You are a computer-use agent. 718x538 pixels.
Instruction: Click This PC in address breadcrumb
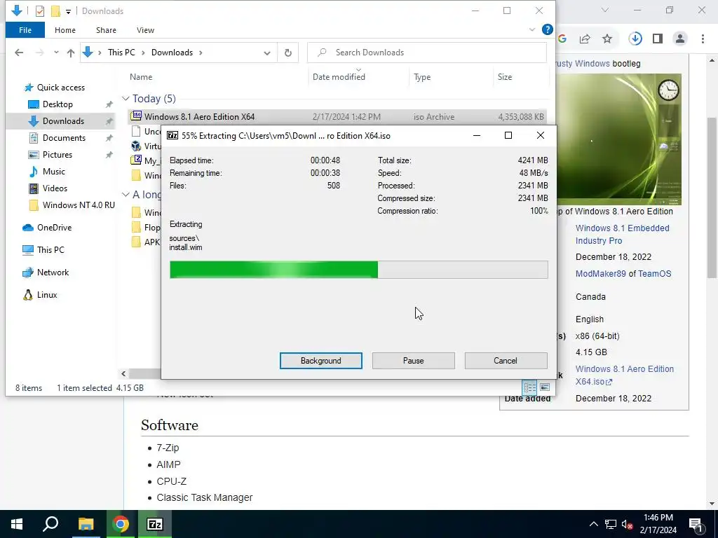[121, 53]
